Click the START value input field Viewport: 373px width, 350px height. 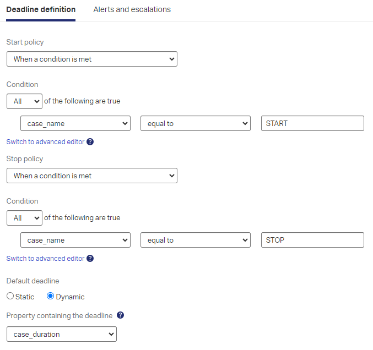coord(312,123)
